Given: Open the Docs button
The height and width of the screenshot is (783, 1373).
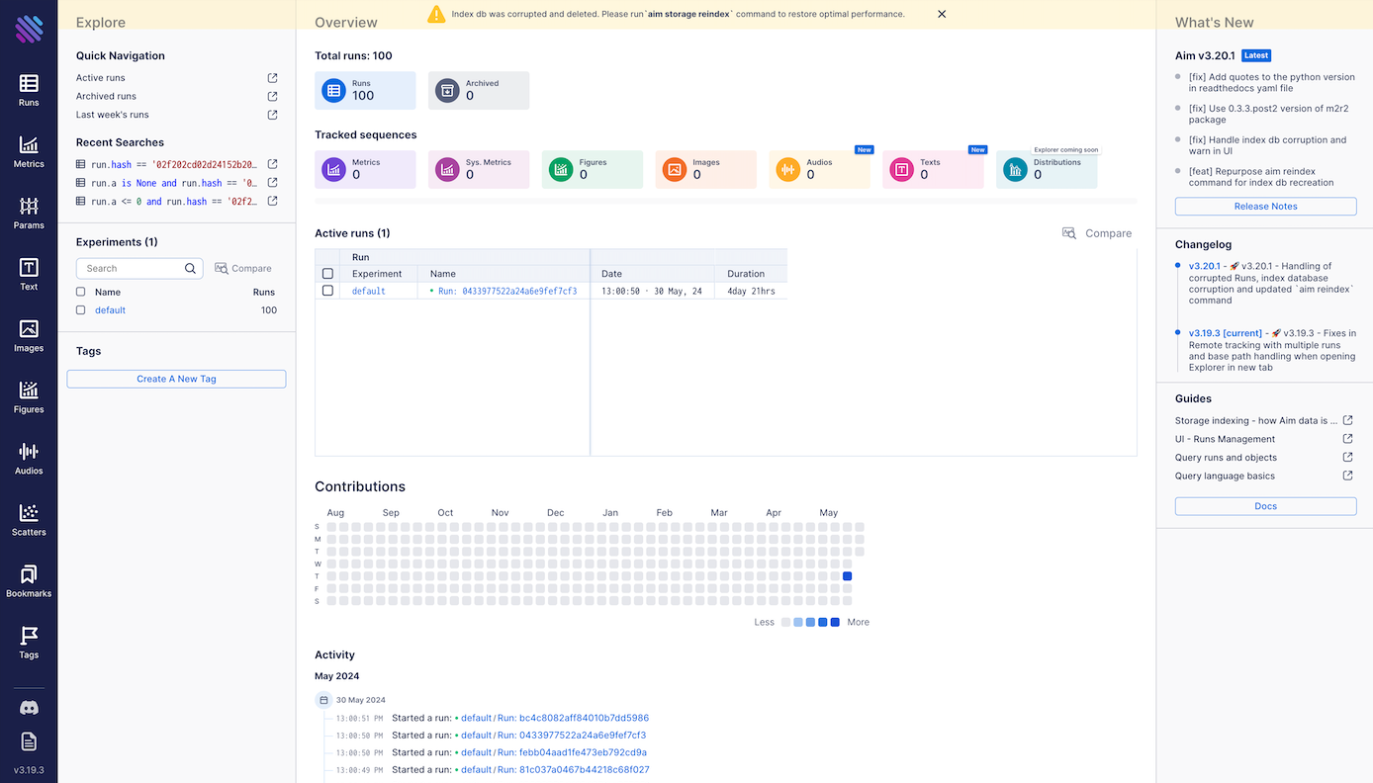Looking at the screenshot, I should click(x=1265, y=506).
